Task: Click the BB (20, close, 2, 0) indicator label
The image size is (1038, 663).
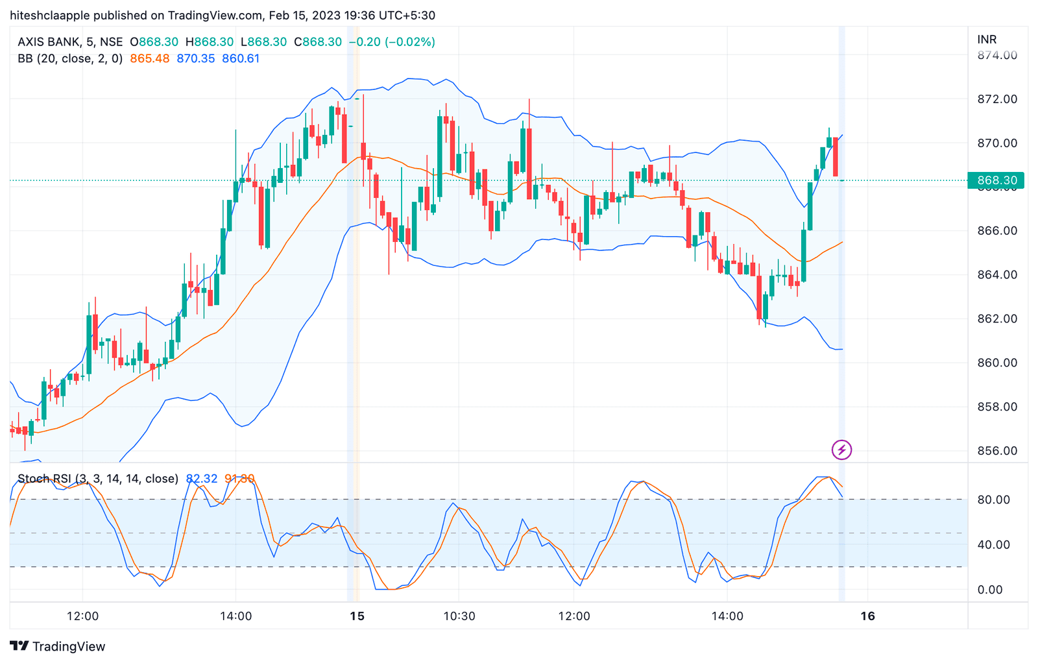Action: coord(70,58)
